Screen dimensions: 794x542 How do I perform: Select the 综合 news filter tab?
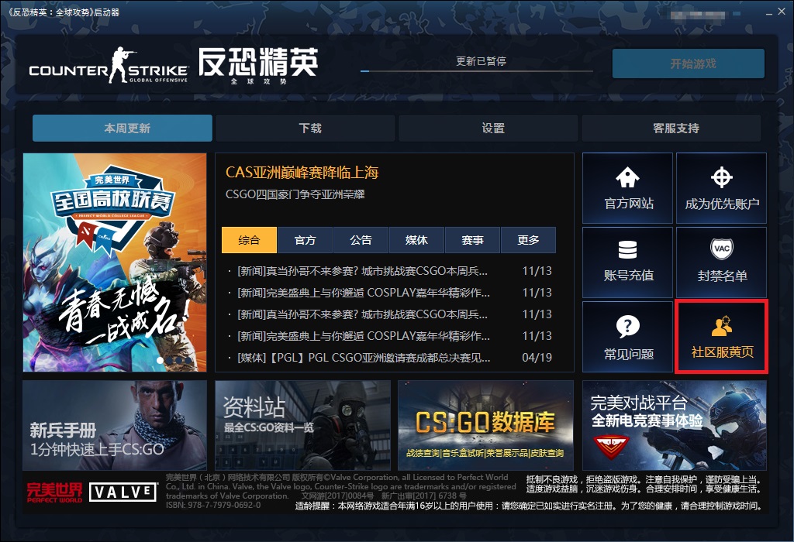249,240
